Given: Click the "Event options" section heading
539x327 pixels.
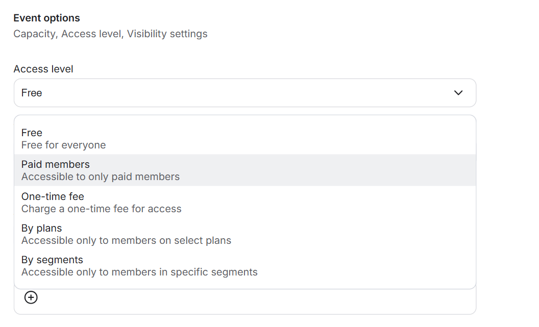Looking at the screenshot, I should click(46, 18).
